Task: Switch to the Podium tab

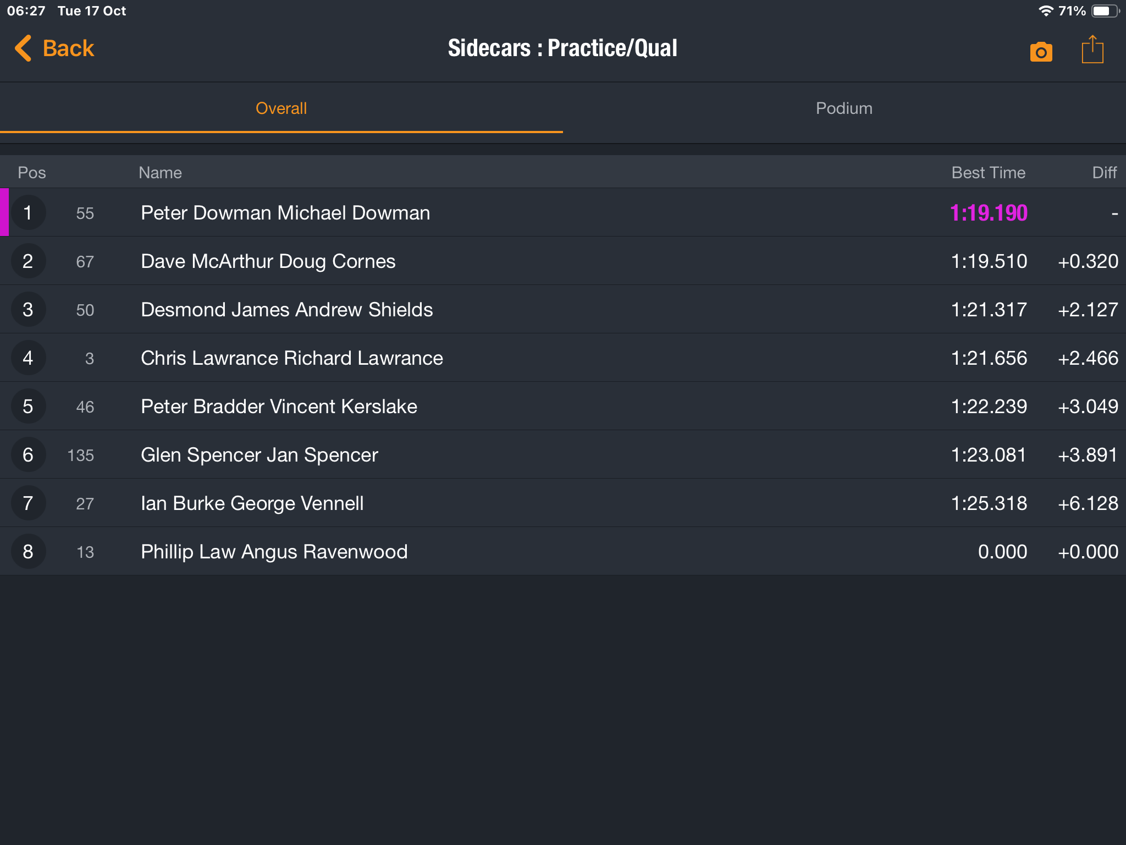Action: [x=844, y=108]
